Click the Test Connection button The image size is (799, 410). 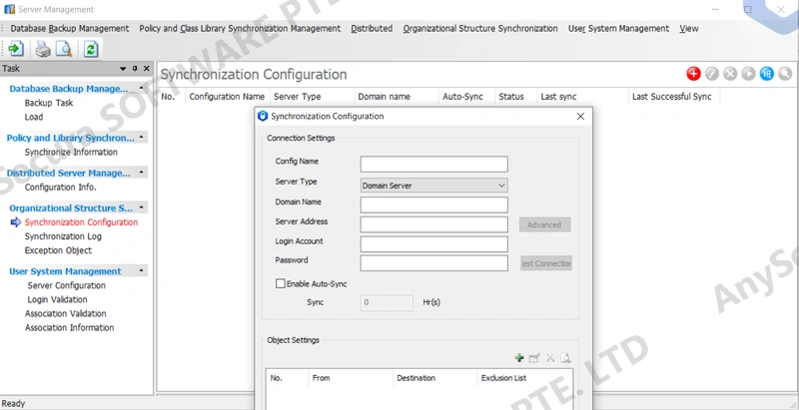(546, 263)
